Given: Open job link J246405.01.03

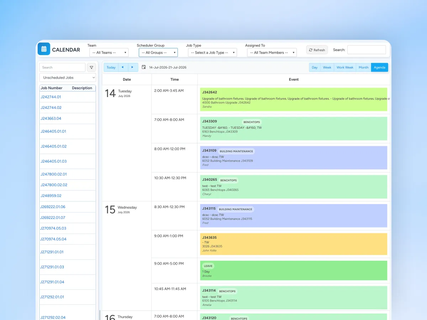Looking at the screenshot, I should tap(53, 161).
